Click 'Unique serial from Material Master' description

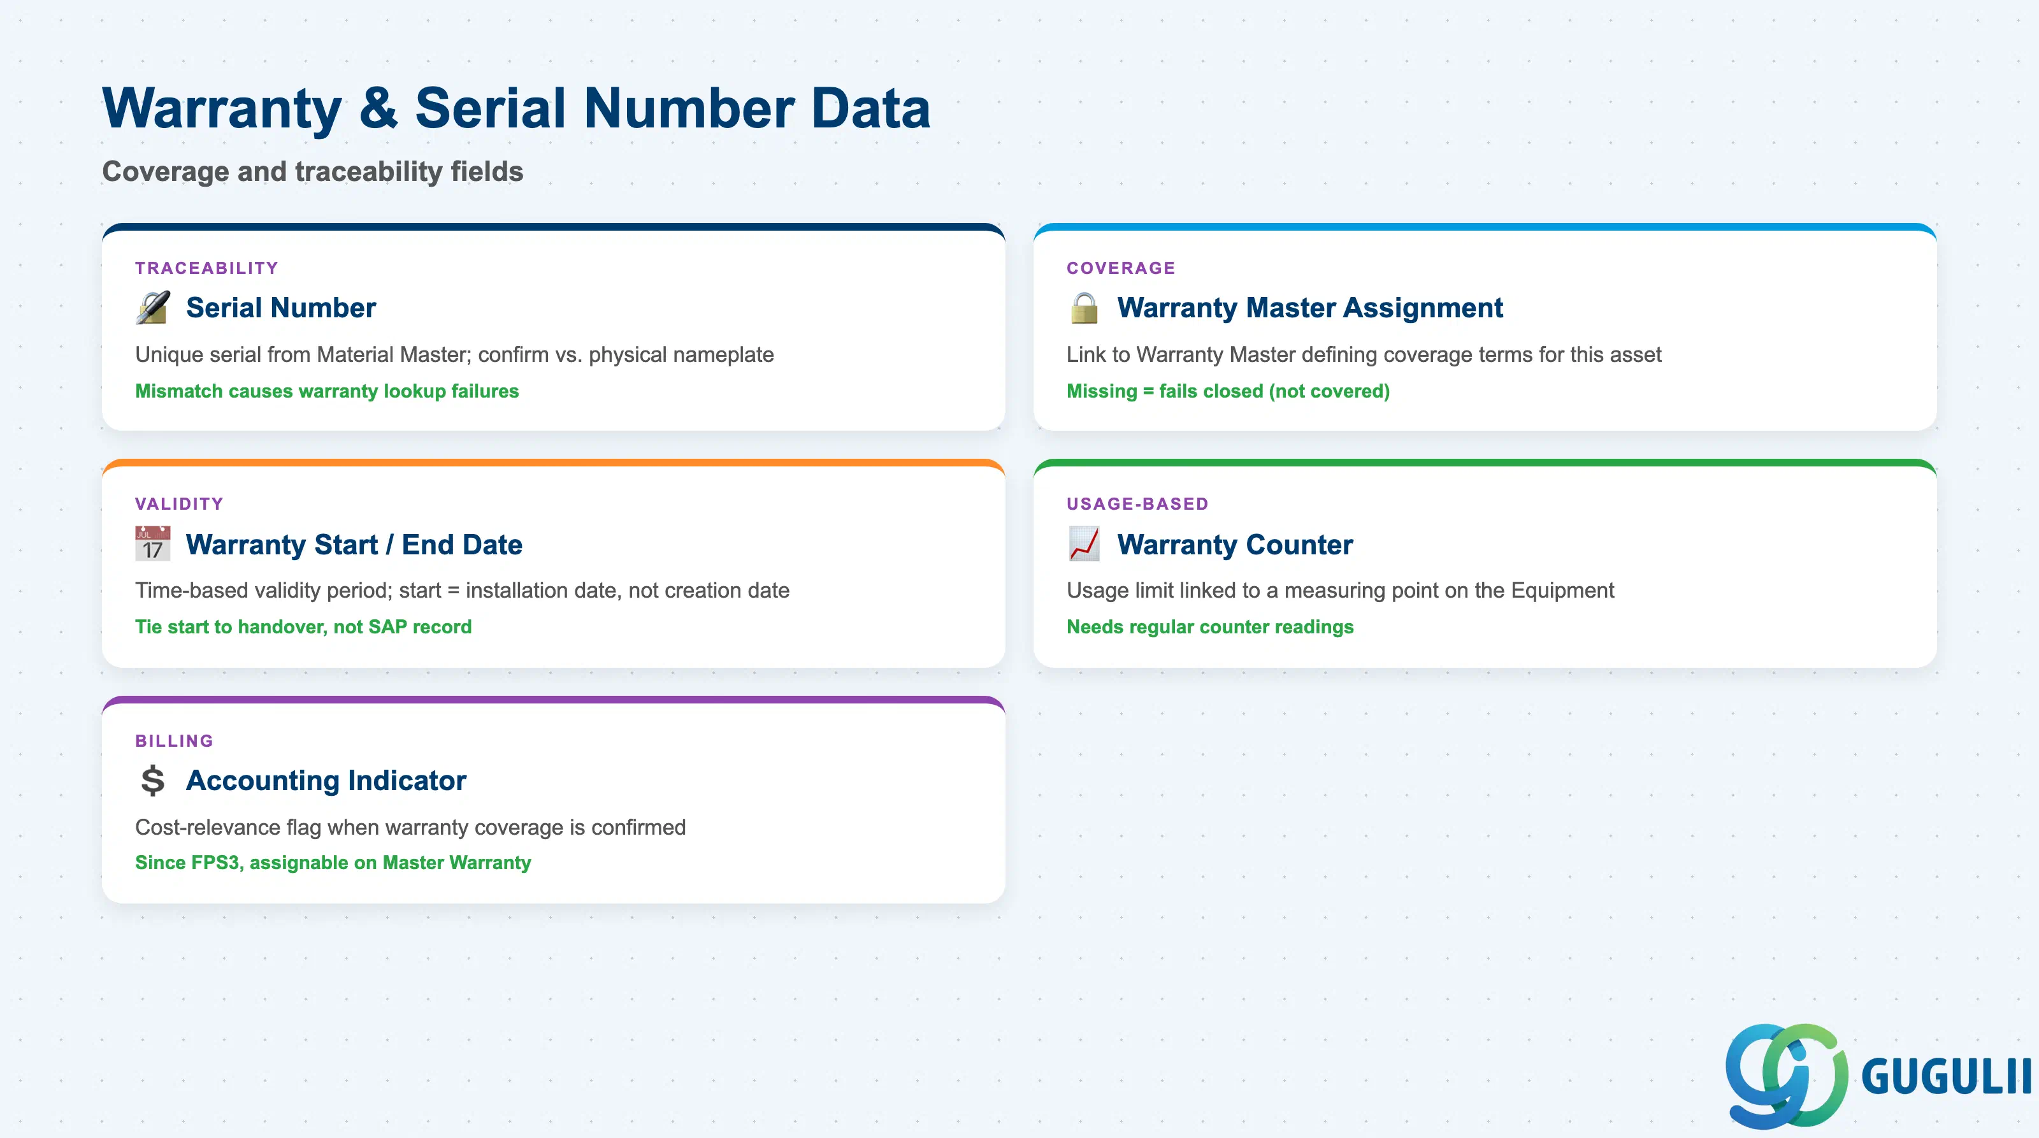pyautogui.click(x=454, y=354)
